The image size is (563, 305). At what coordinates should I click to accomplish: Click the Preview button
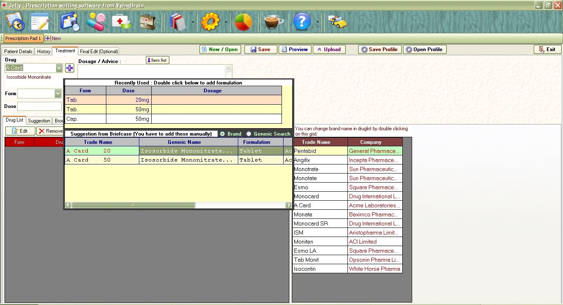point(294,49)
